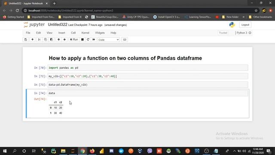Insert a cell below with plus icon
The width and height of the screenshot is (275, 155).
[x=33, y=40]
